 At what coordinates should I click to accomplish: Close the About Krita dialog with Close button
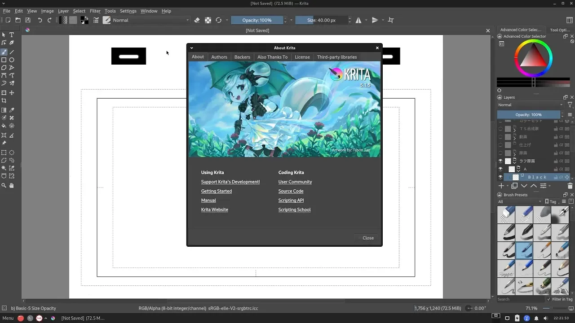click(x=368, y=238)
